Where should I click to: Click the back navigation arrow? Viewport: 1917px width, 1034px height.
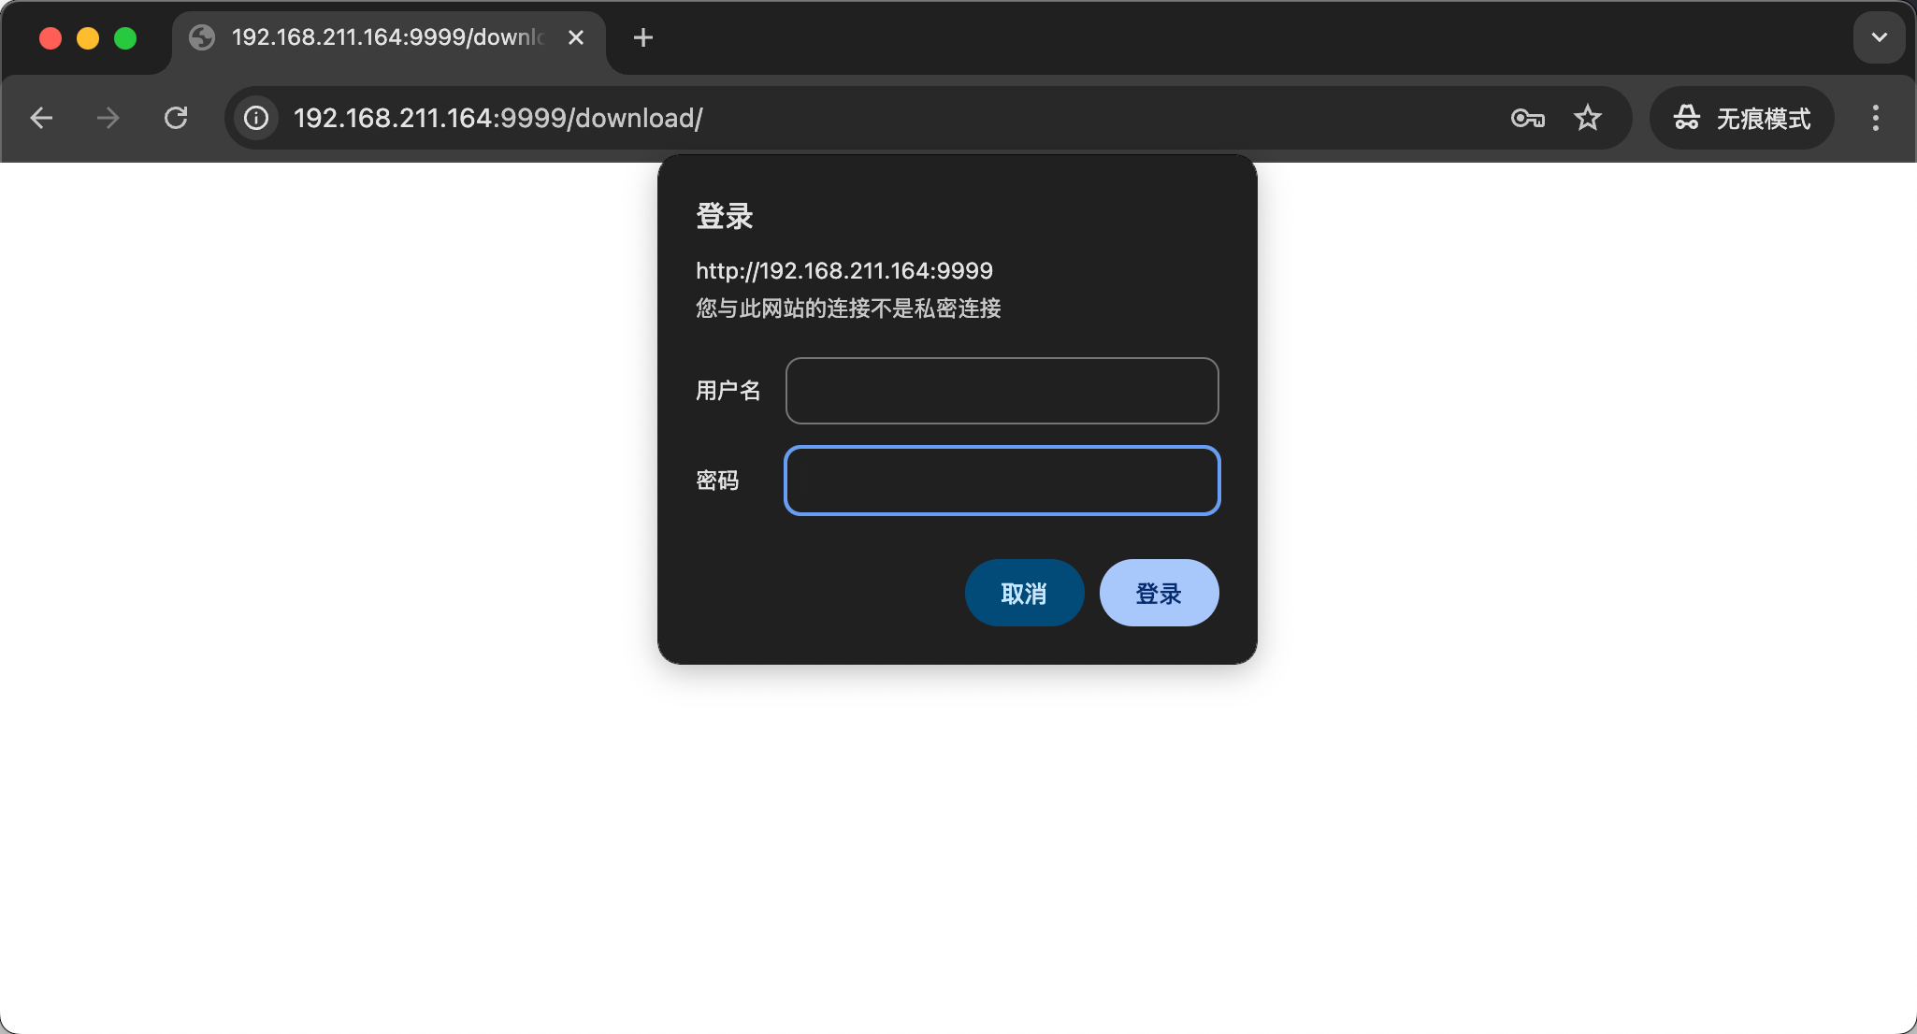pos(41,118)
